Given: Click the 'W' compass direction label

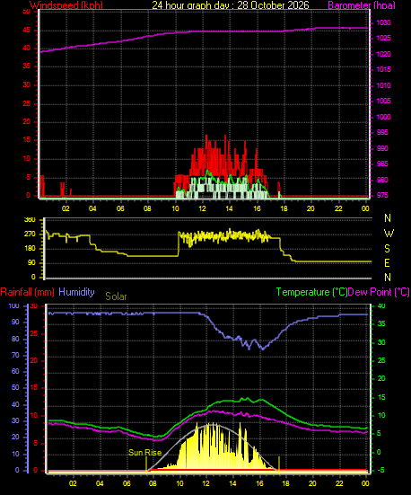Looking at the screenshot, I should tap(389, 234).
